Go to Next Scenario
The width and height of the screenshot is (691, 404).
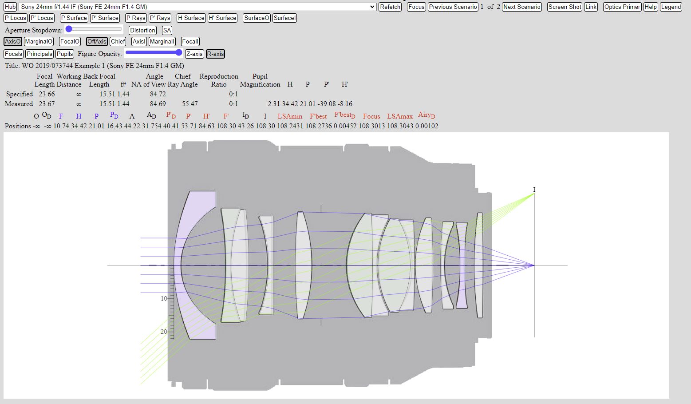tap(522, 7)
